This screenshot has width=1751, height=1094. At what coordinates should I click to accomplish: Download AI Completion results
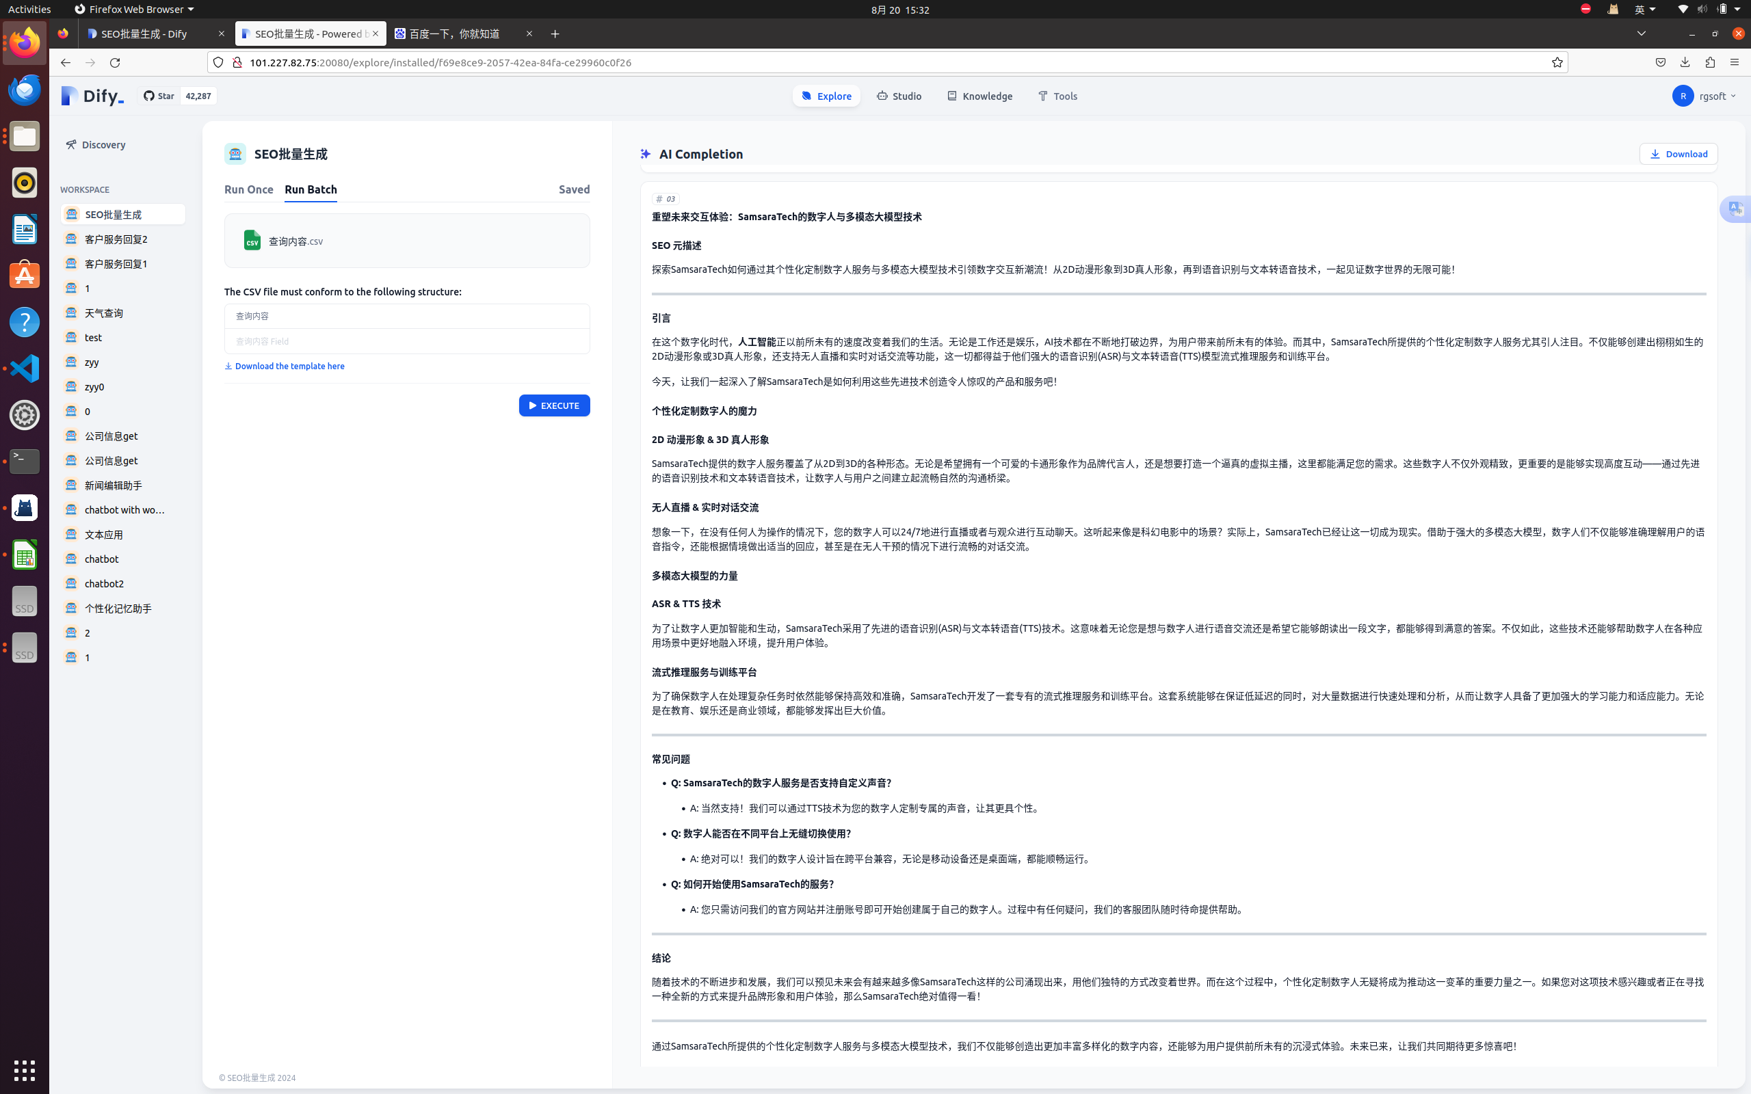(x=1678, y=153)
